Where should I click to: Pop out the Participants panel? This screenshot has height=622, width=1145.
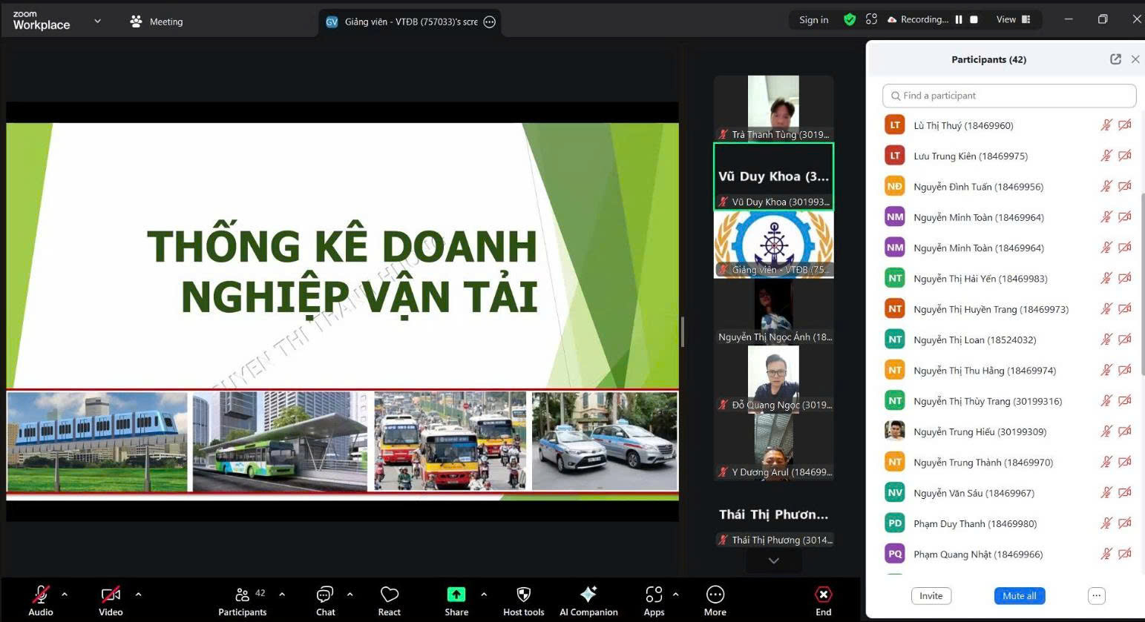1115,59
